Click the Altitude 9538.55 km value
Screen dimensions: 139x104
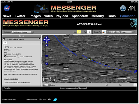point(8,51)
